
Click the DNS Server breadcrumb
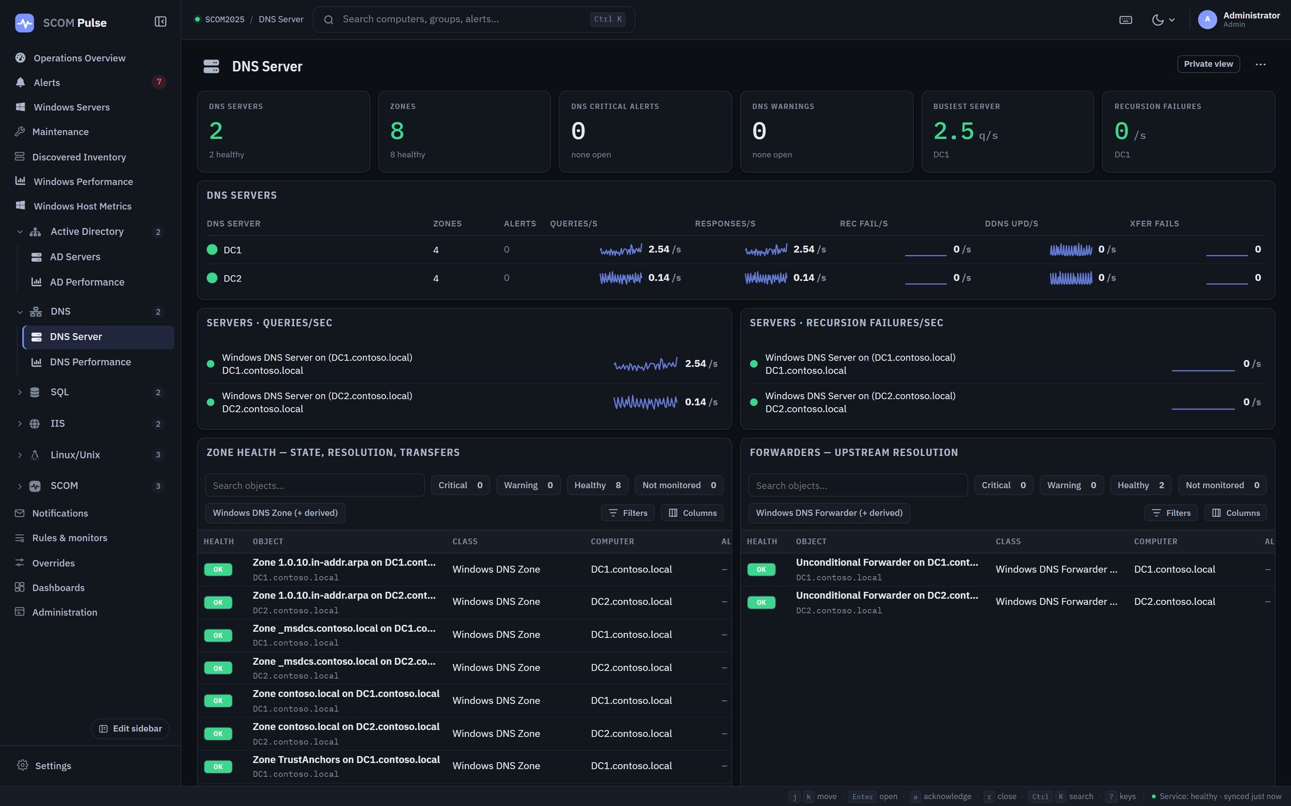281,19
